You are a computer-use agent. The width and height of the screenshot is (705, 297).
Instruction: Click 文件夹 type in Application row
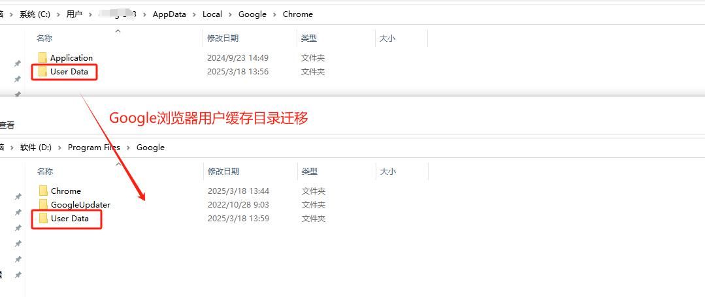tap(313, 58)
